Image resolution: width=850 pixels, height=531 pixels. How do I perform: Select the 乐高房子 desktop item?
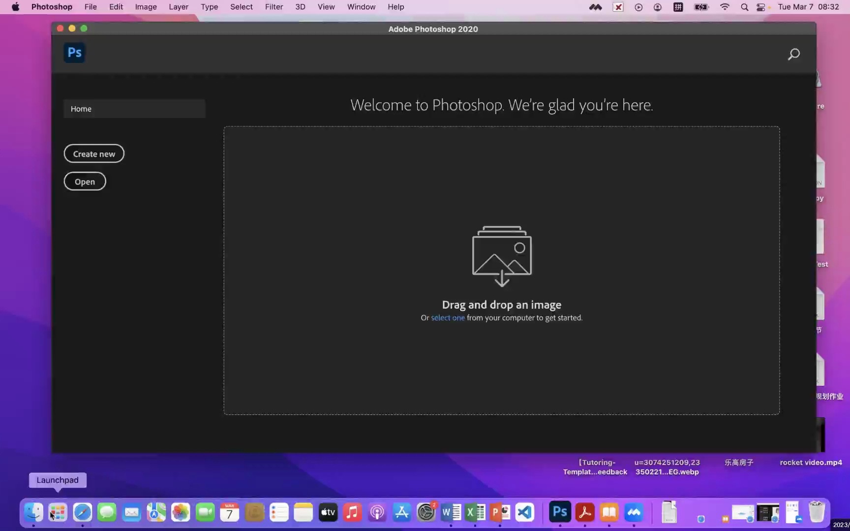click(x=739, y=463)
